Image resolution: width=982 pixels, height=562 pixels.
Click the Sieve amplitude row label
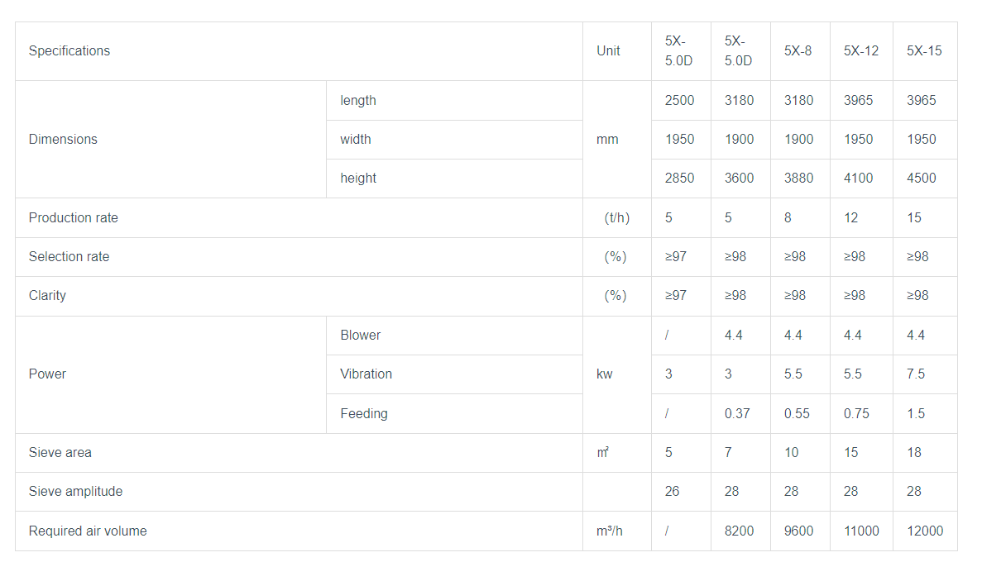75,492
